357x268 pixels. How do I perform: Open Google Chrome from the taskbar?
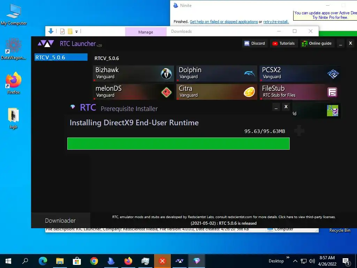[x=94, y=261]
